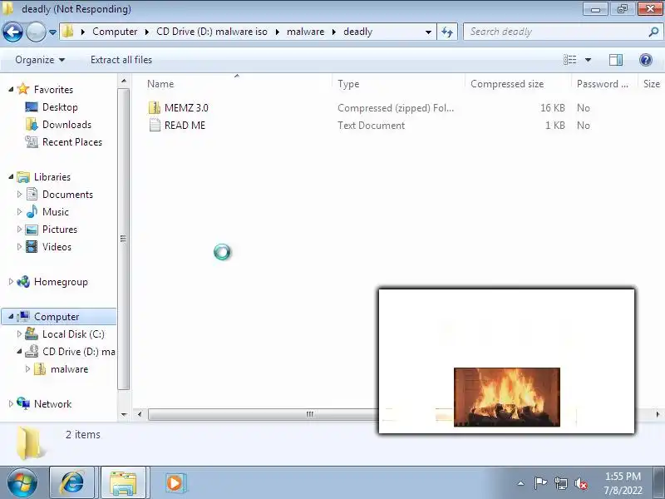Go back with the blue Back arrow
This screenshot has height=499, width=665.
(x=12, y=32)
